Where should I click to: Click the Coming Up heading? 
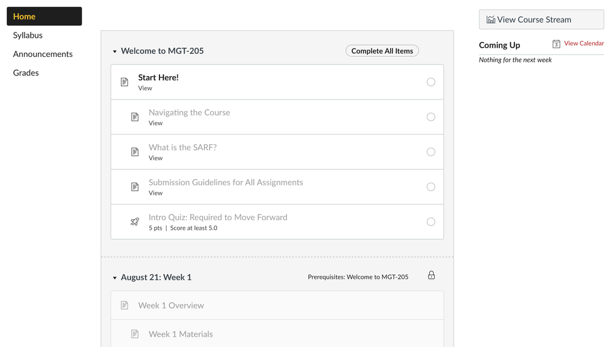coord(500,45)
